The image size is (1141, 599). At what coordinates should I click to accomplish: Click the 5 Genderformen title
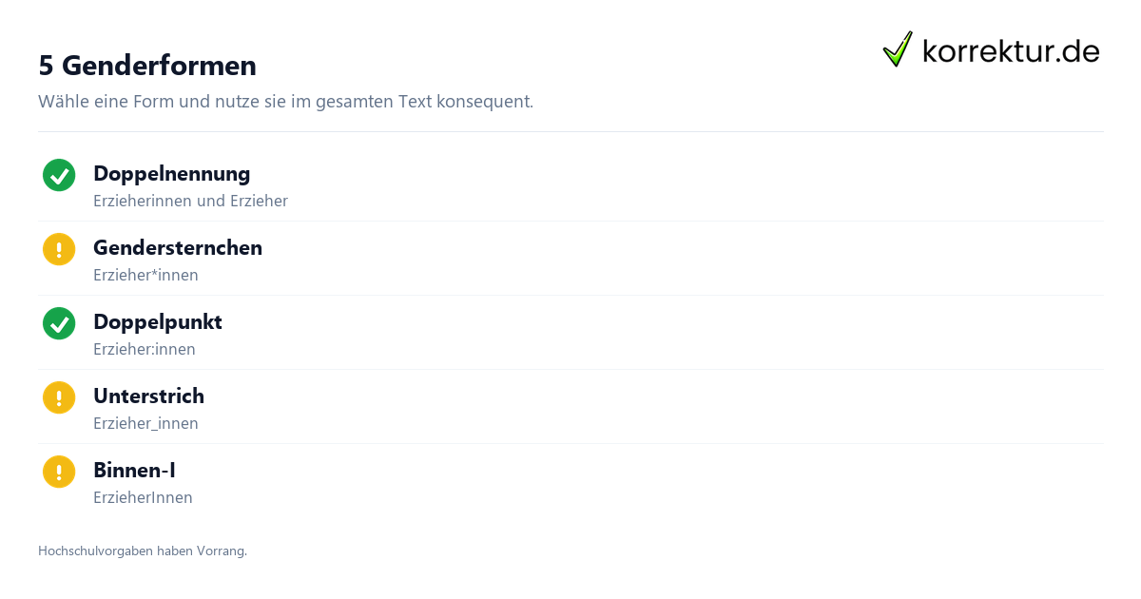(147, 66)
